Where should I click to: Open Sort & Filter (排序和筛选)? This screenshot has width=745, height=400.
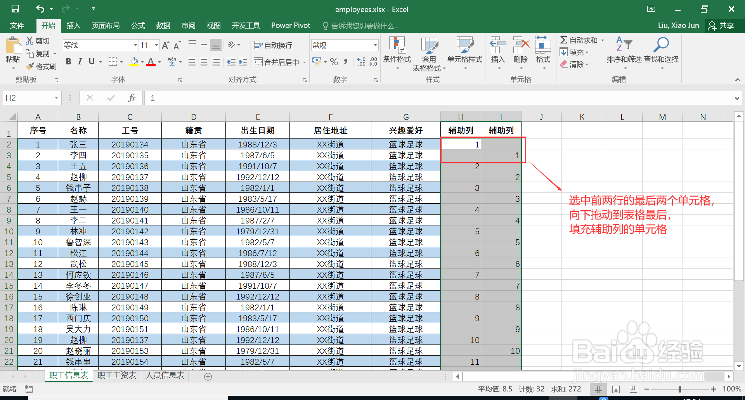click(624, 54)
